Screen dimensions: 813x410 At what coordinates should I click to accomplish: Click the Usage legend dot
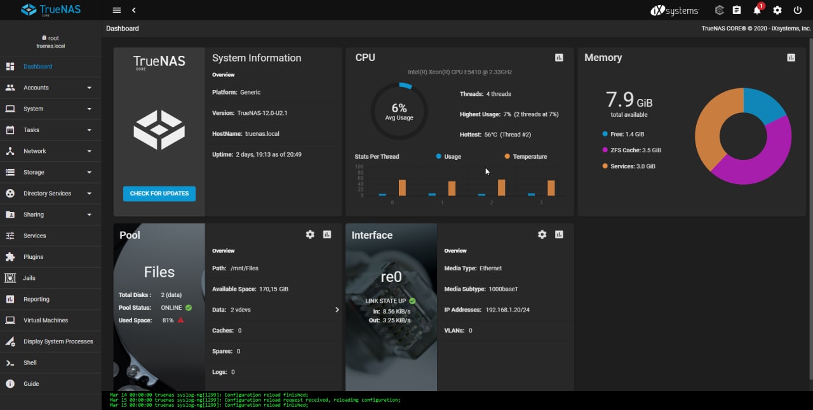pos(439,156)
